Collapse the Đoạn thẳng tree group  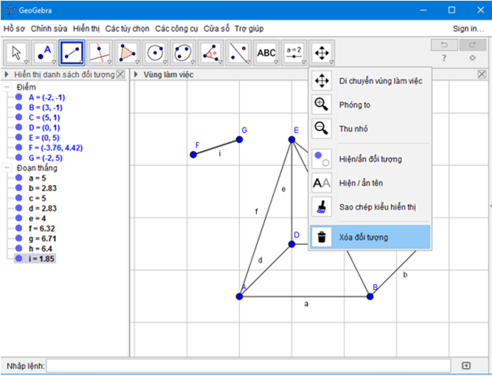(7, 168)
